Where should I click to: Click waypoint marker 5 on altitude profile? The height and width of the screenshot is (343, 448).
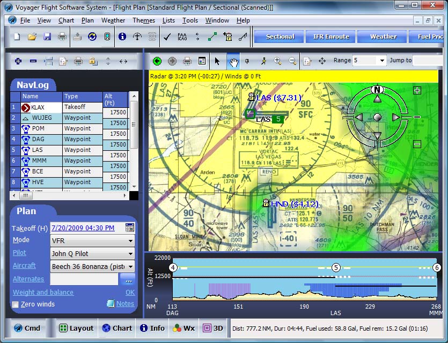[x=336, y=267]
